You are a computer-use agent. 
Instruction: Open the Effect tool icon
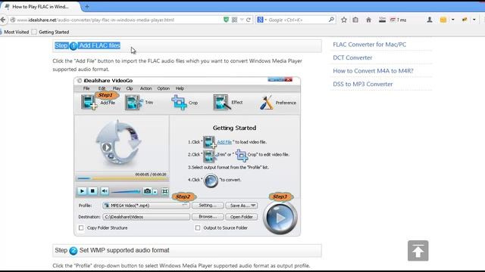pos(222,103)
